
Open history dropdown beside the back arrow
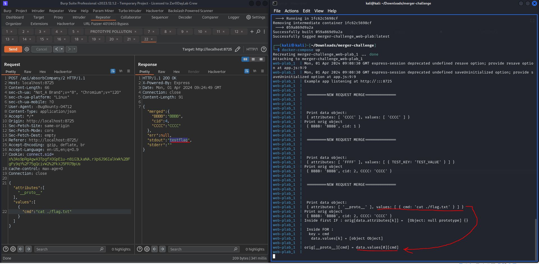point(62,49)
